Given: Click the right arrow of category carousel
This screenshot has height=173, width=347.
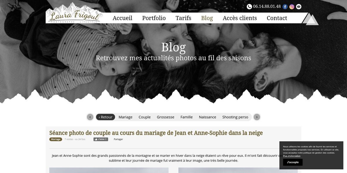Looking at the screenshot, I should [x=257, y=117].
